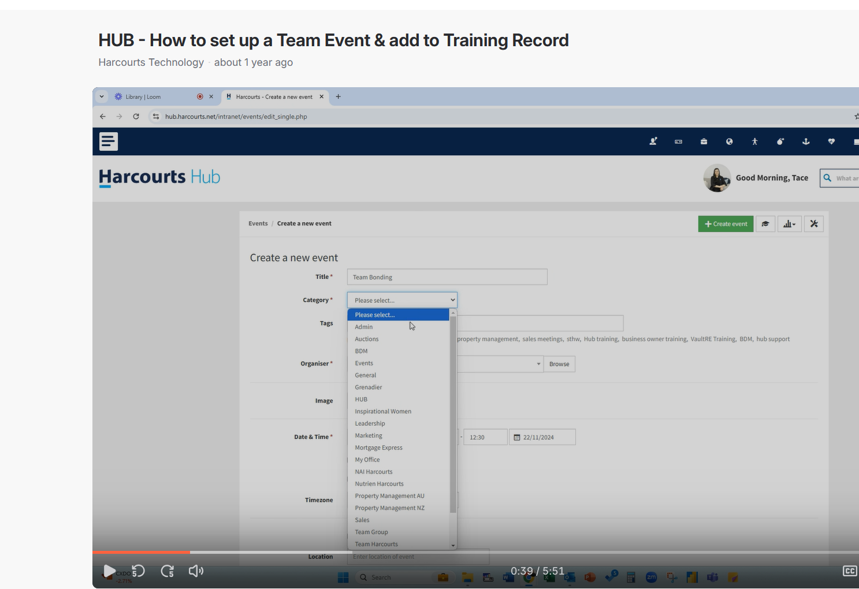The height and width of the screenshot is (589, 859).
Task: Click the 12:30 end time field
Action: (485, 437)
